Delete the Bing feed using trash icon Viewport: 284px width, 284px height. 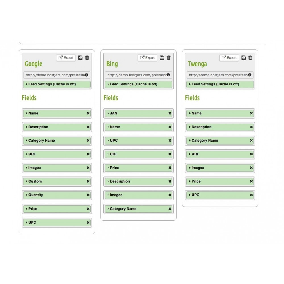(169, 58)
